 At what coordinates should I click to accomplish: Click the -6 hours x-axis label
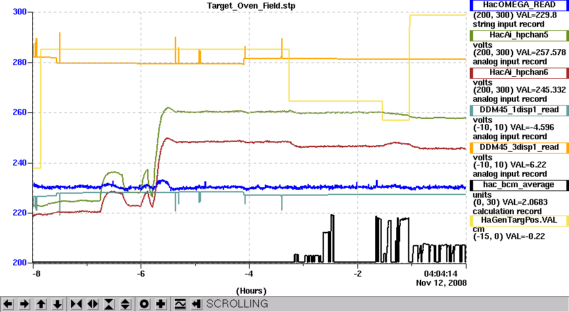(x=141, y=274)
